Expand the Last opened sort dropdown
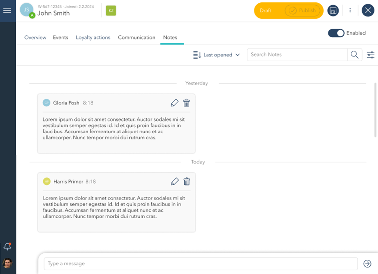Viewport: 378px width, 274px height. [216, 55]
